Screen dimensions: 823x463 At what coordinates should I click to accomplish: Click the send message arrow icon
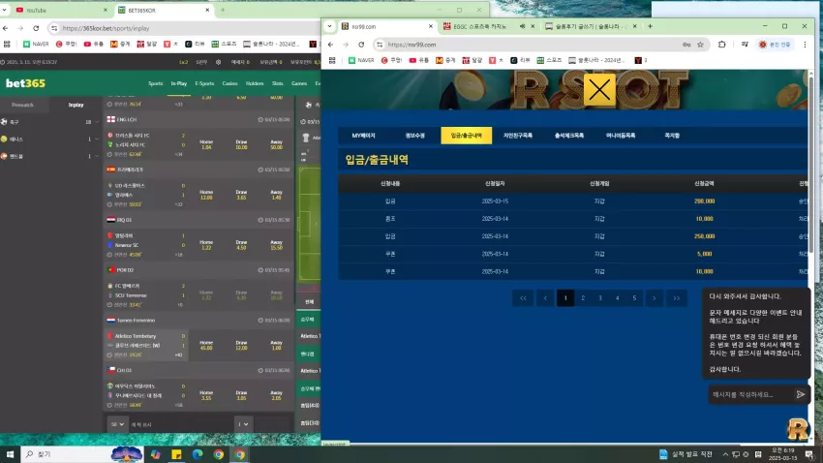coord(800,394)
